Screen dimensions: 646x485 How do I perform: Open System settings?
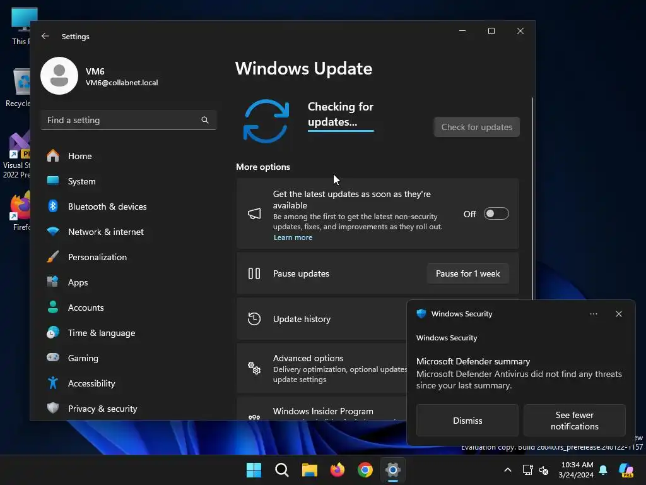(x=129, y=181)
